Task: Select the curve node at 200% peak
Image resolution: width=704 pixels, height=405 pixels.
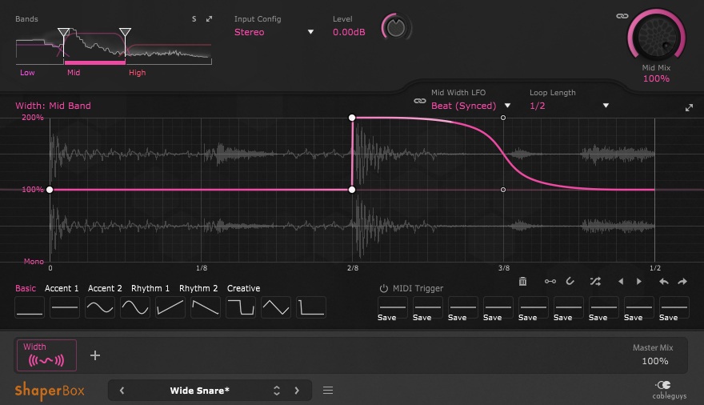Action: coord(352,118)
